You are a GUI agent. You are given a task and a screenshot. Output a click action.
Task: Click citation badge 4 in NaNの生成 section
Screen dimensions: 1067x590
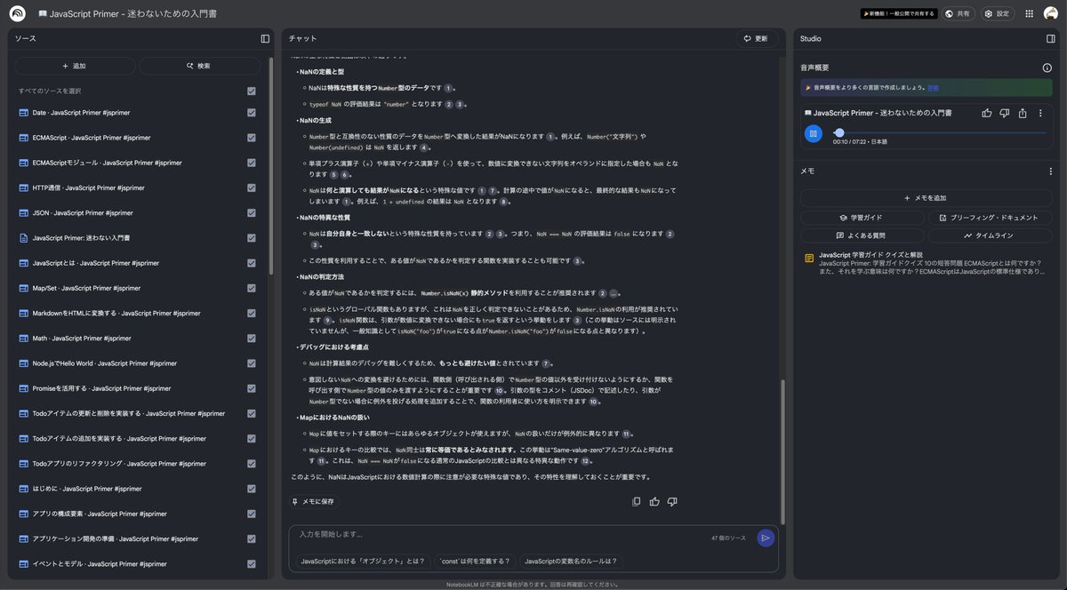(424, 147)
